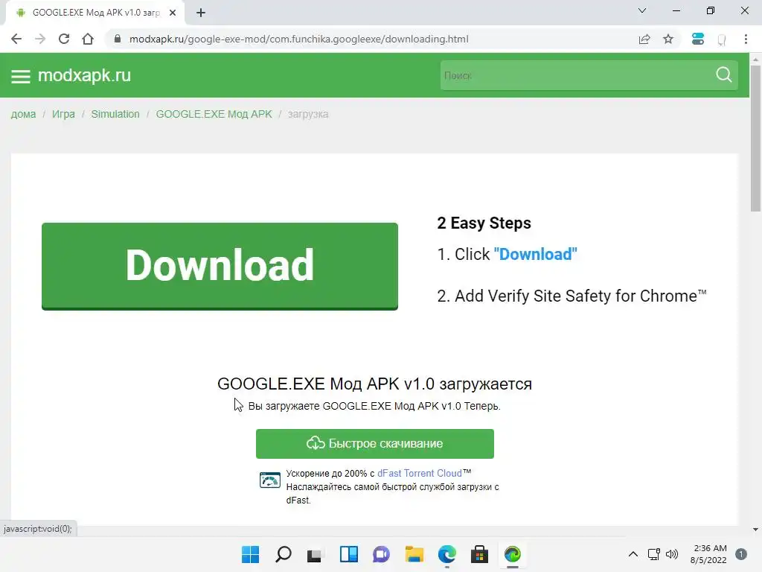Open the Chrome three-dot menu
762x572 pixels.
746,39
